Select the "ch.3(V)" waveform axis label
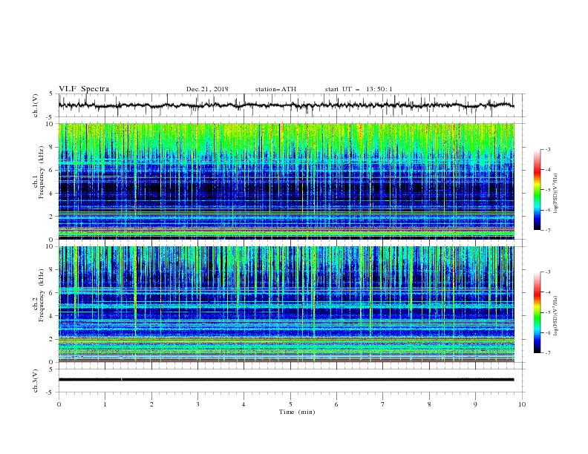 (x=36, y=381)
